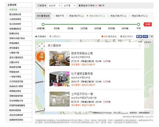The width and height of the screenshot is (159, 127).
Task: Switch to the 低於實價登錄 tab
Action: pyautogui.click(x=43, y=16)
